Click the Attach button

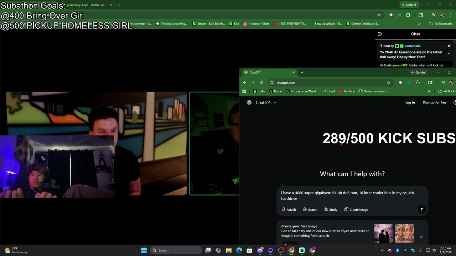pyautogui.click(x=289, y=209)
